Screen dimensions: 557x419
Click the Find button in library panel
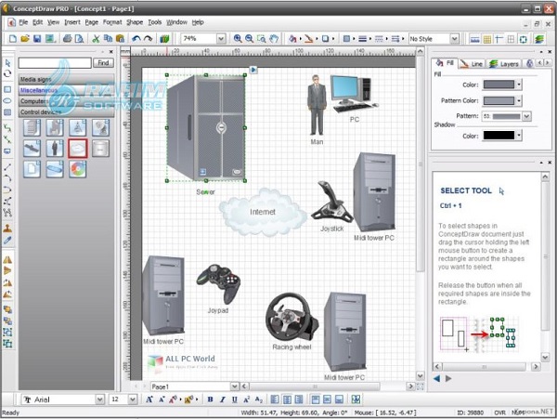[103, 63]
